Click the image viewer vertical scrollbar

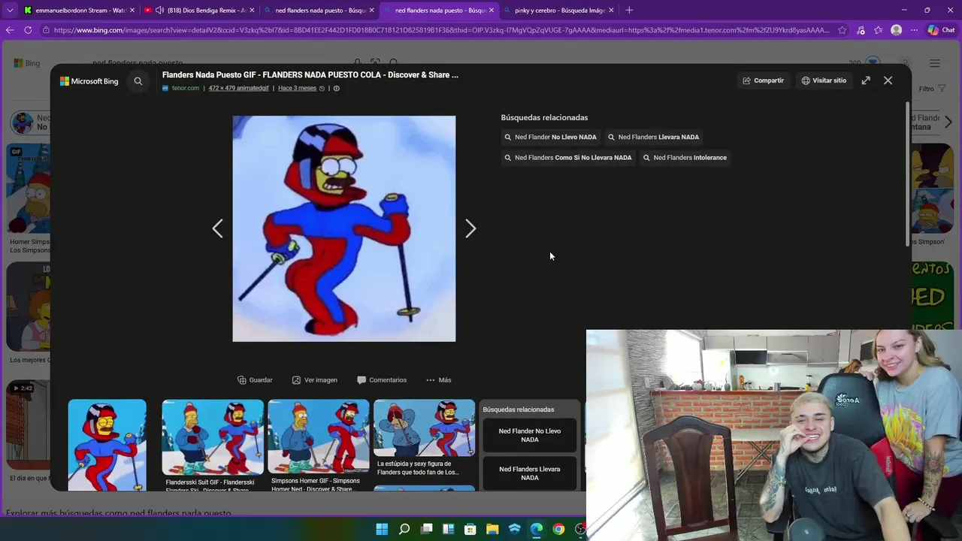tap(907, 173)
